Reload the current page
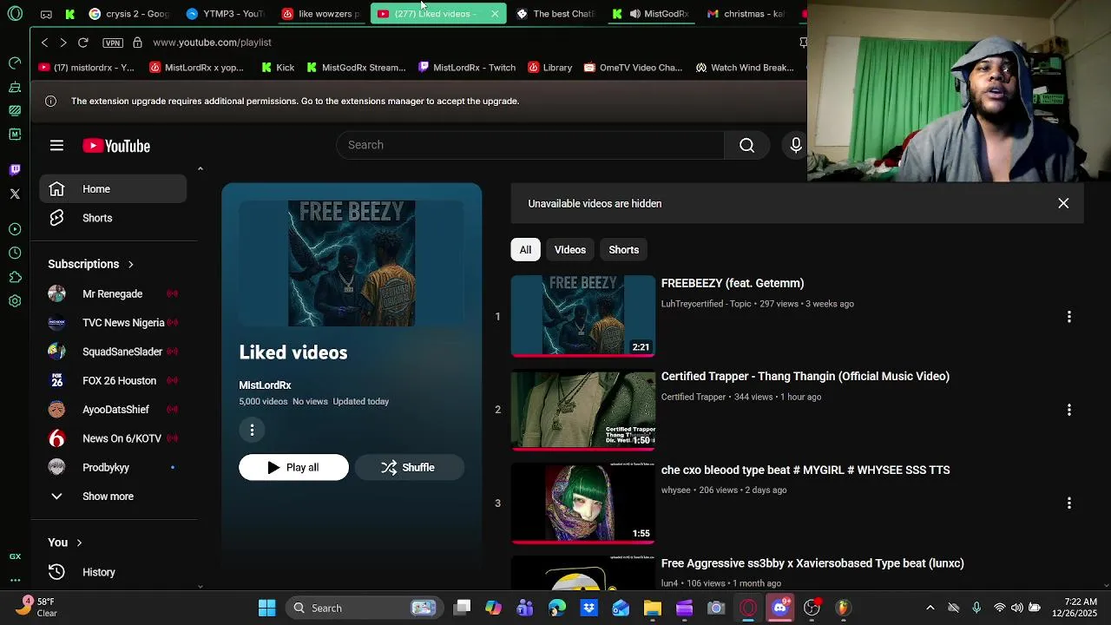Viewport: 1111px width, 625px height. 83,43
